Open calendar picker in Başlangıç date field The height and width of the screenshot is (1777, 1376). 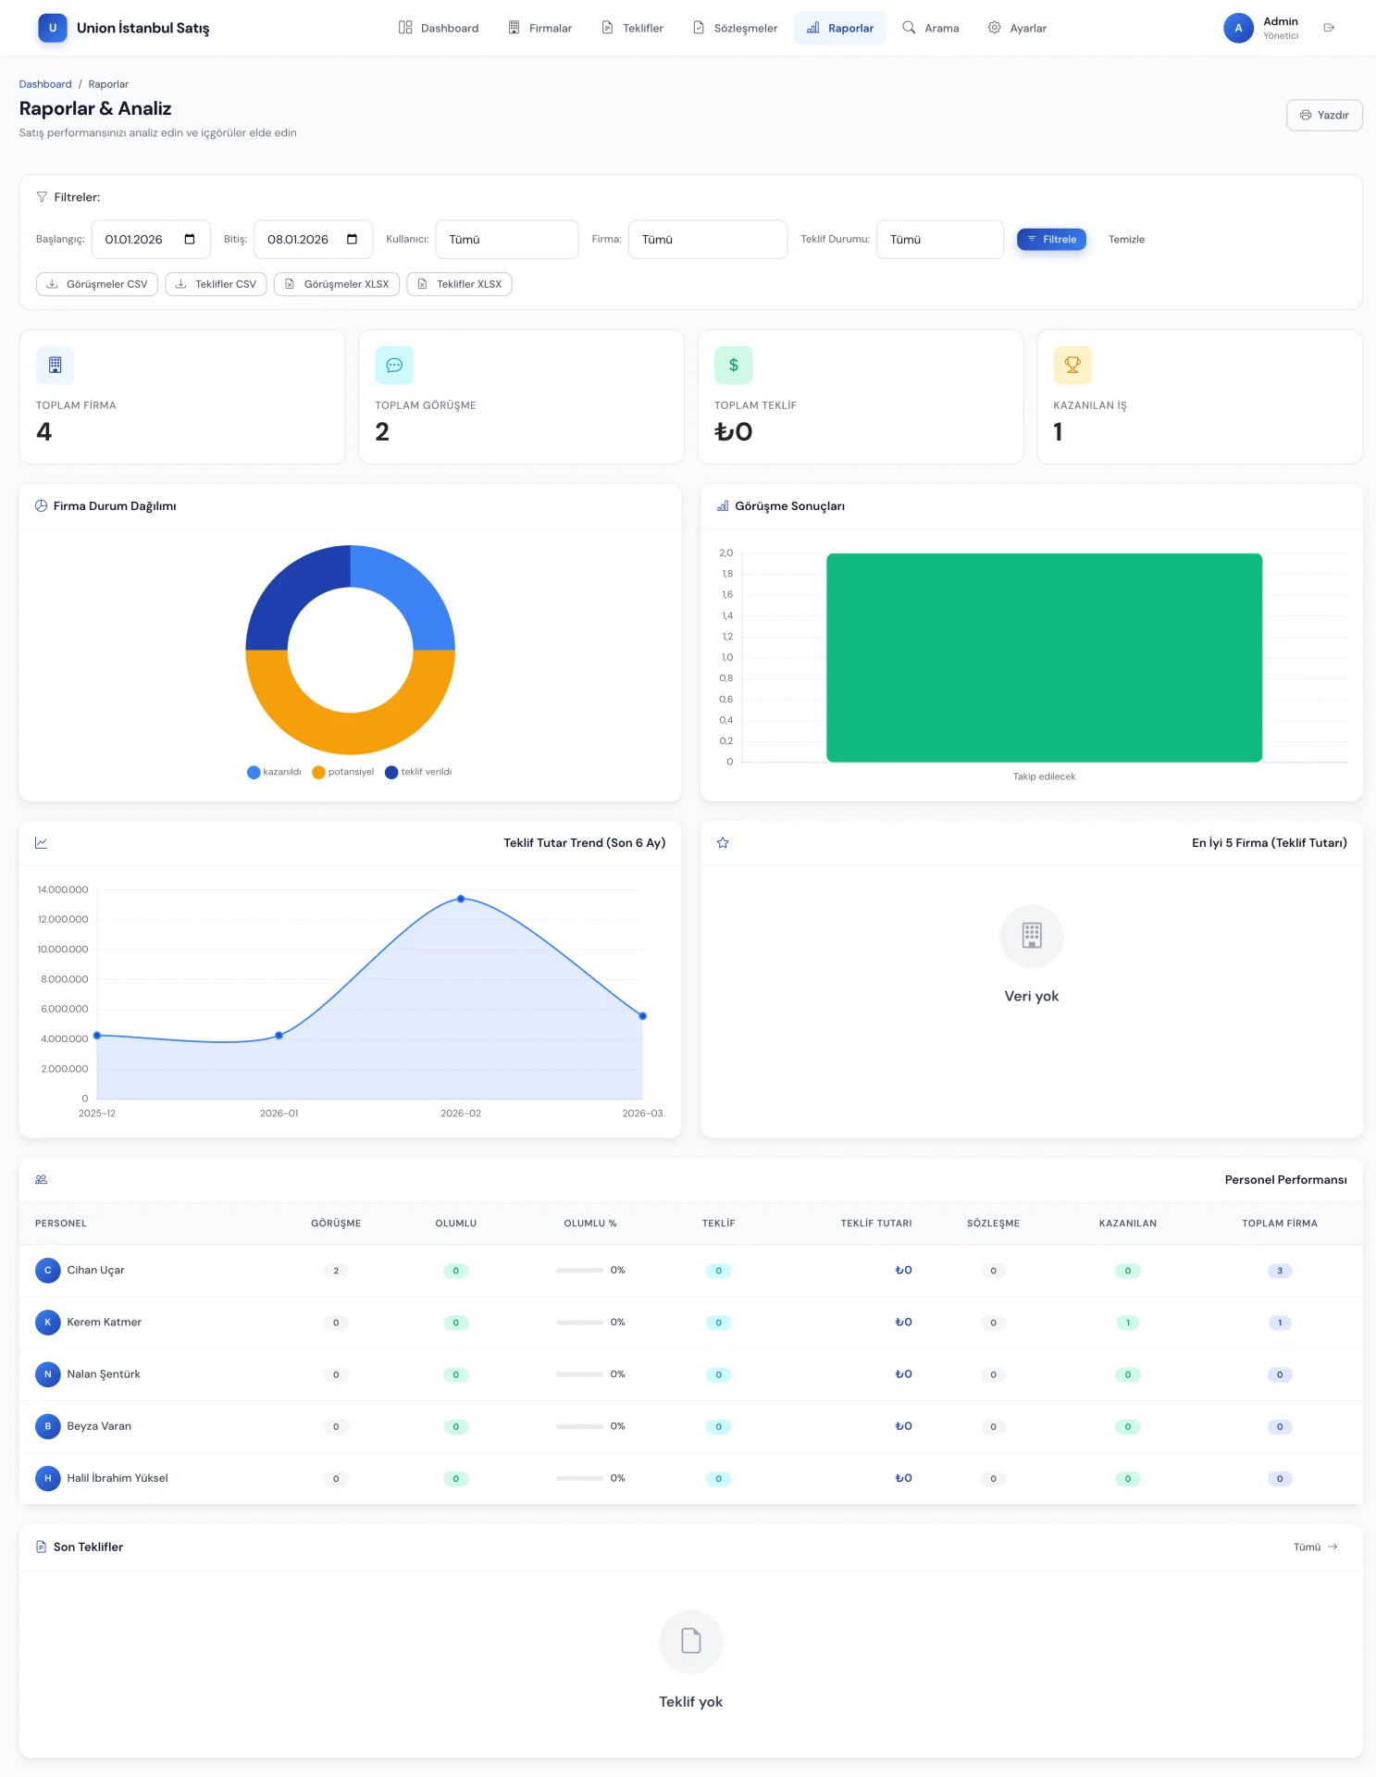click(x=190, y=240)
